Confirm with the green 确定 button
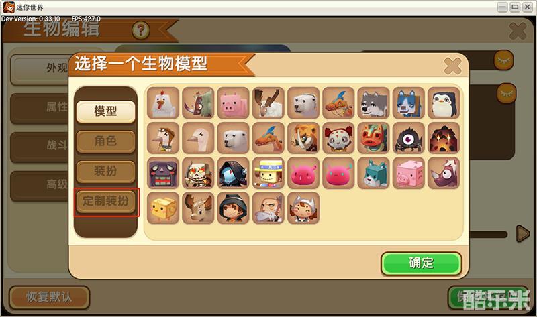Viewport: 537px width, 317px height. 422,263
